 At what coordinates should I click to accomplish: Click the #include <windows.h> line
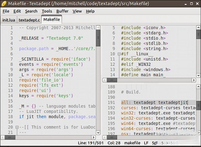coord(146,70)
